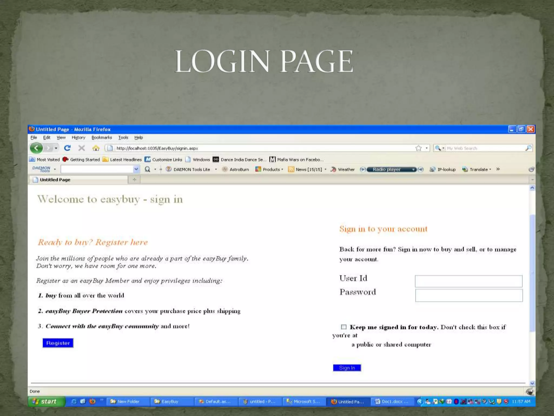Open the Radio player dropdown

click(x=413, y=170)
